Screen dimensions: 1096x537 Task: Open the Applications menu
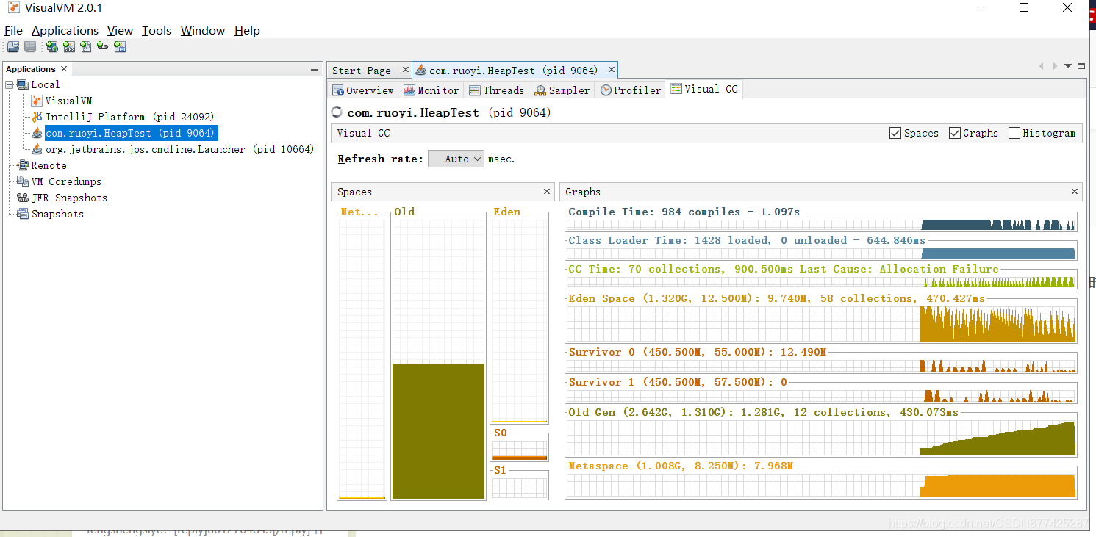65,30
